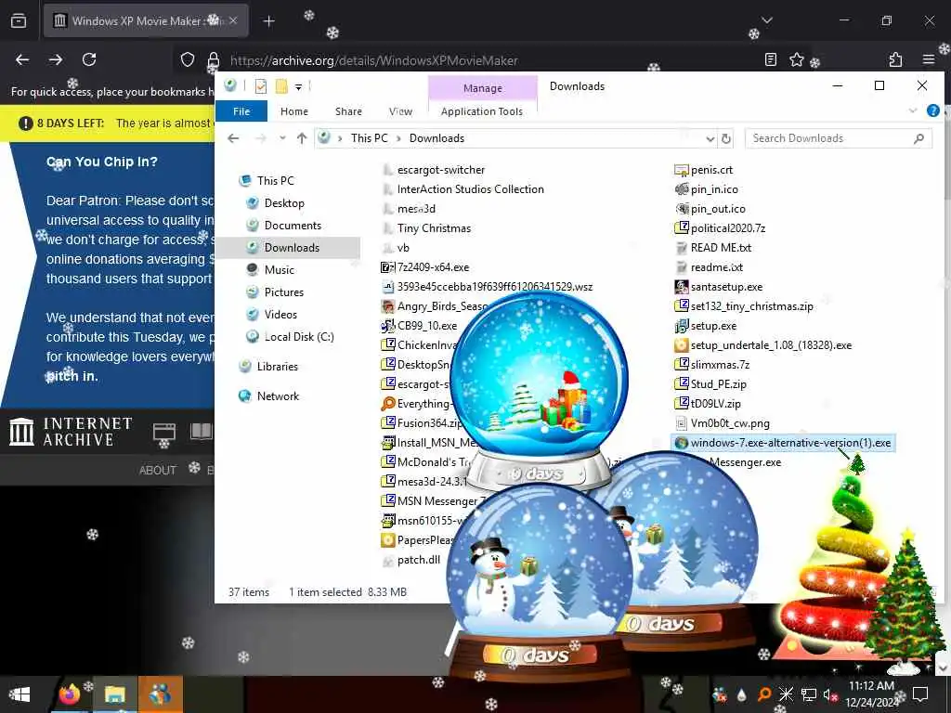951x713 pixels.
Task: Open new tab in Firefox
Action: click(268, 21)
